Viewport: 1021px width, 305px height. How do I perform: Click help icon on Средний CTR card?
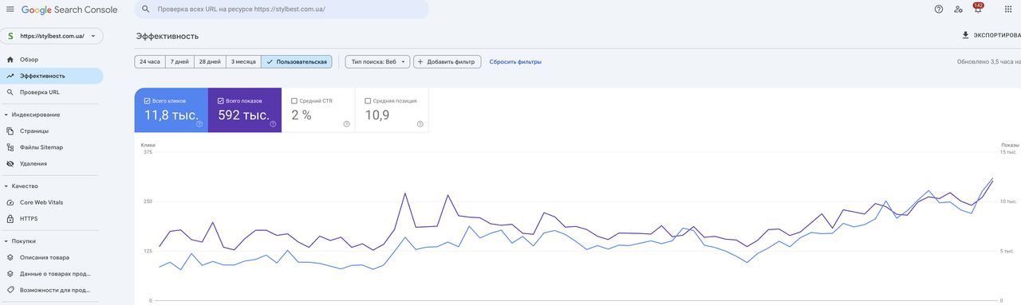click(x=346, y=124)
